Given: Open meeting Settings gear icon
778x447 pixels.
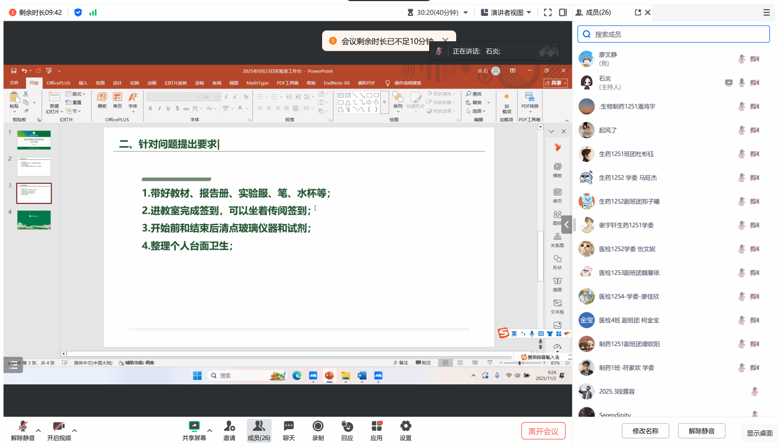Looking at the screenshot, I should click(405, 426).
